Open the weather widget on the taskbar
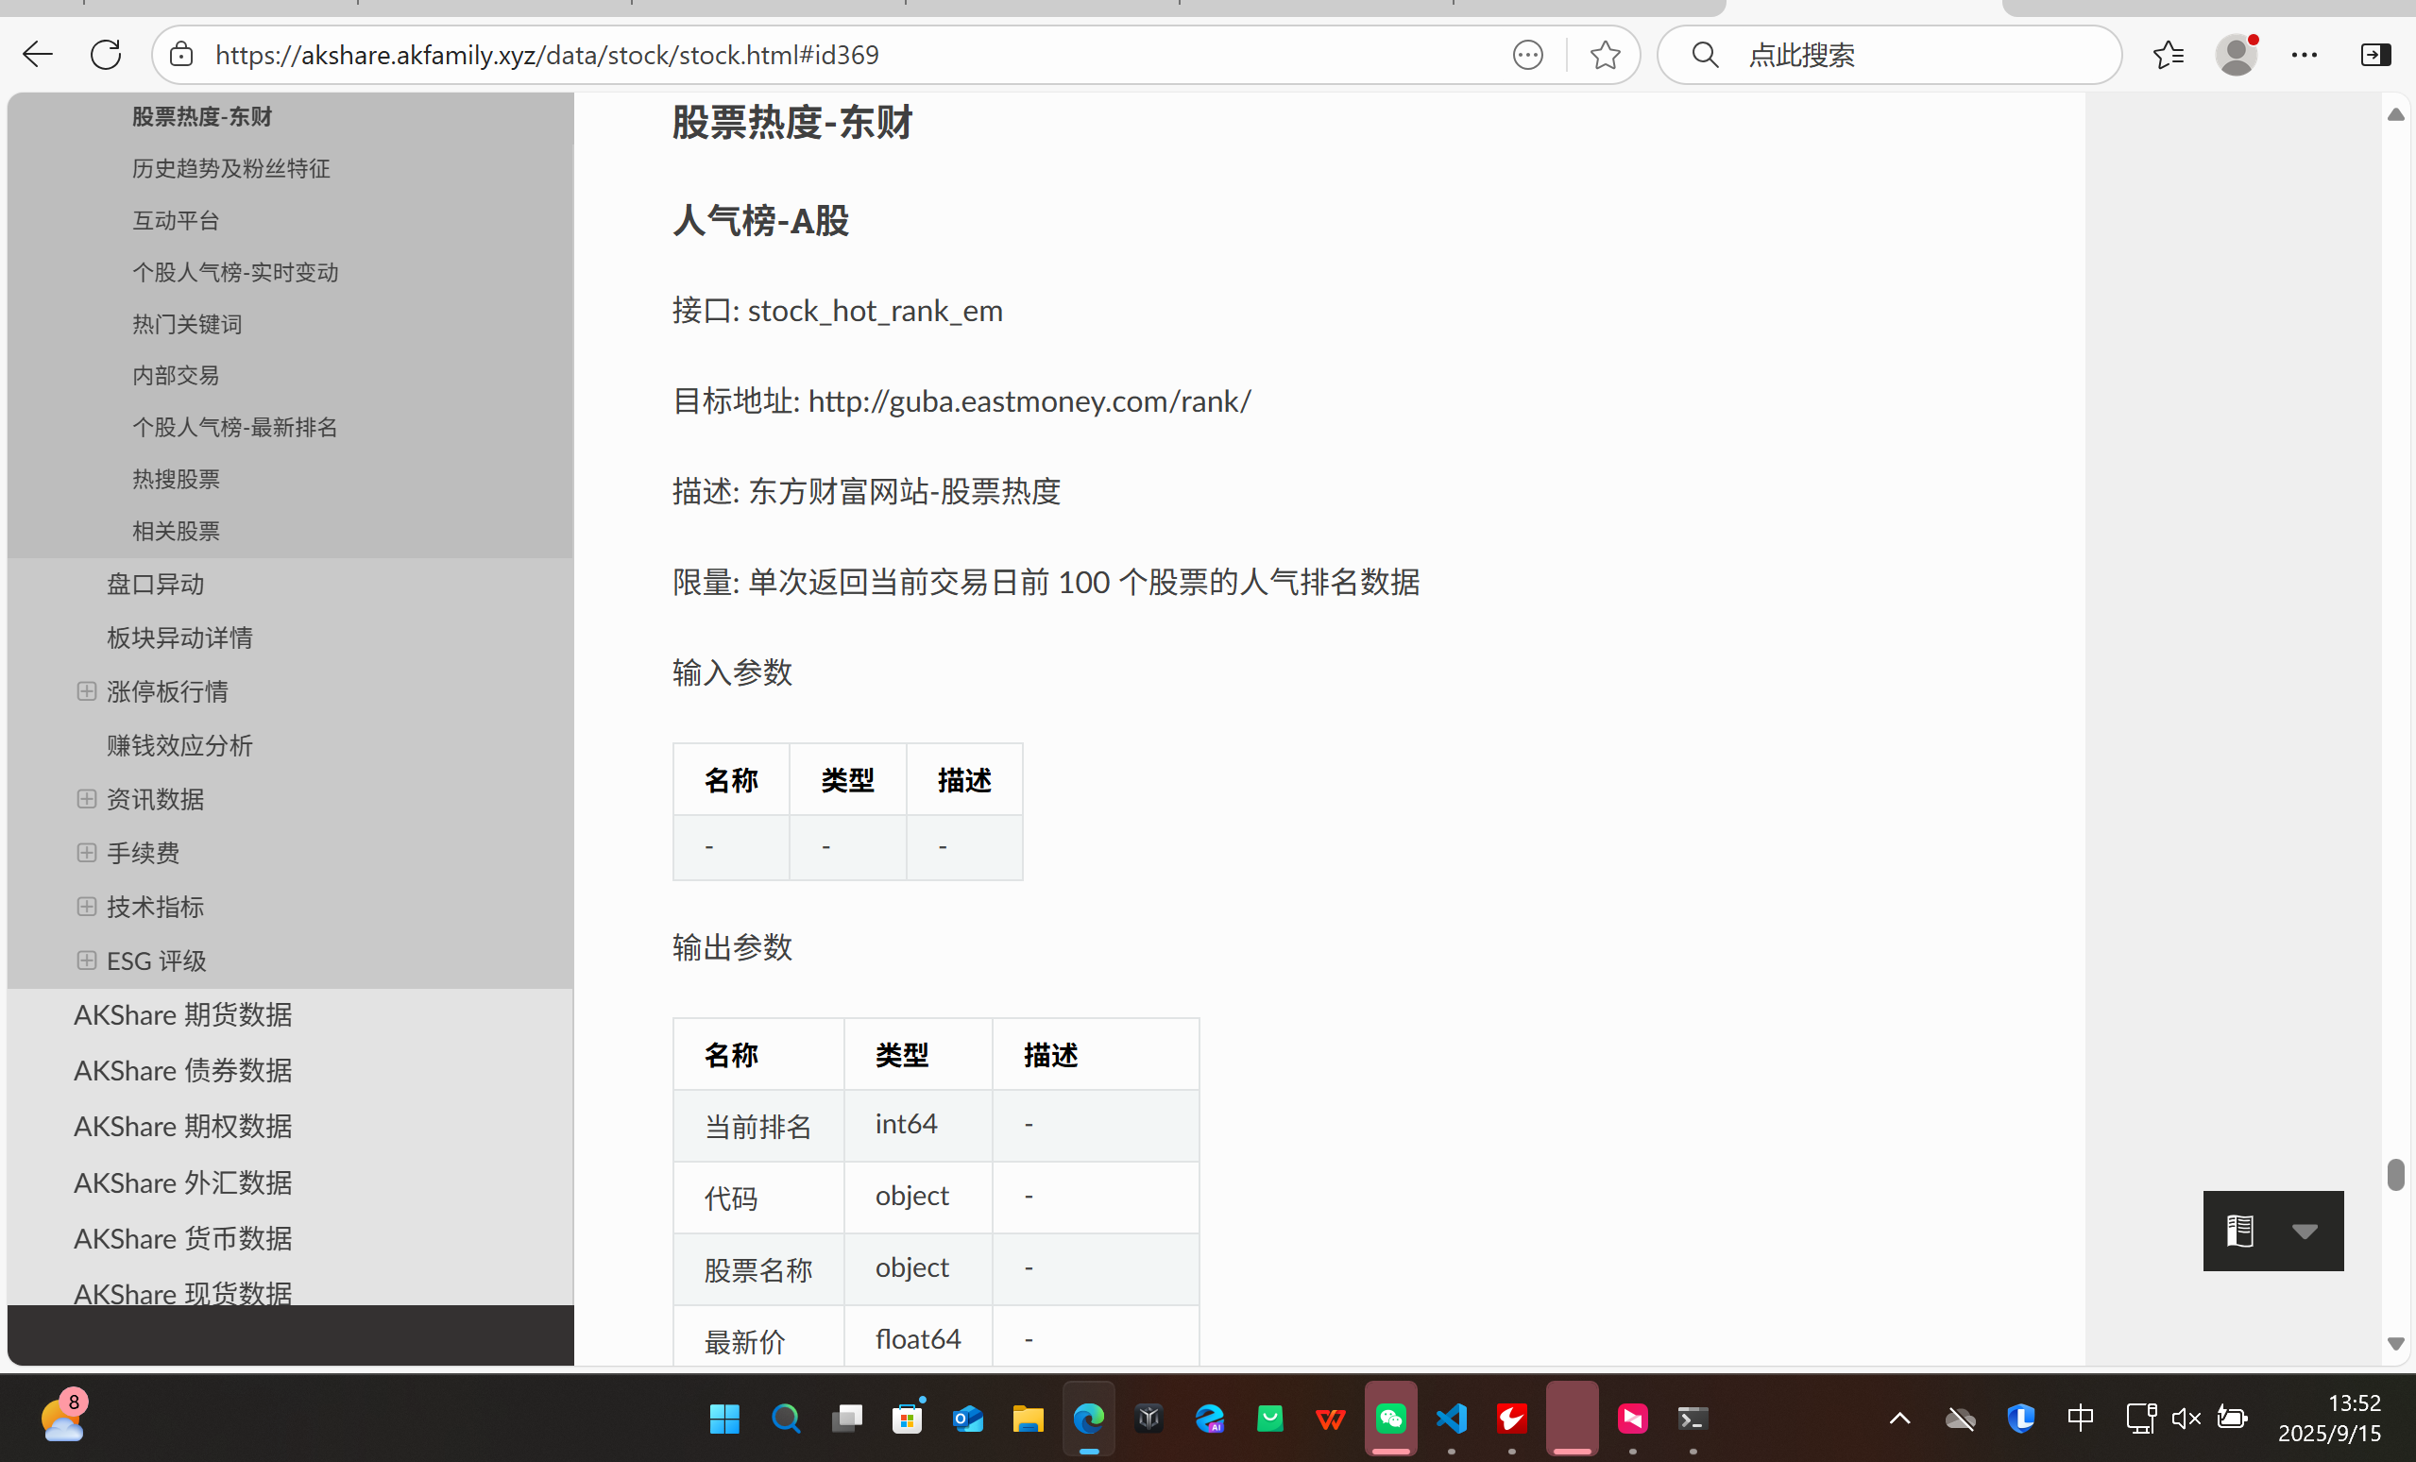Viewport: 2416px width, 1462px height. tap(63, 1418)
